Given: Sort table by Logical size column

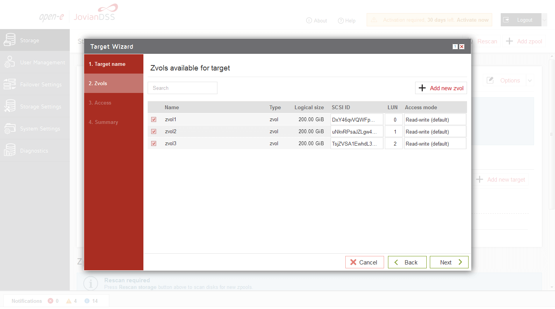Looking at the screenshot, I should 309,107.
